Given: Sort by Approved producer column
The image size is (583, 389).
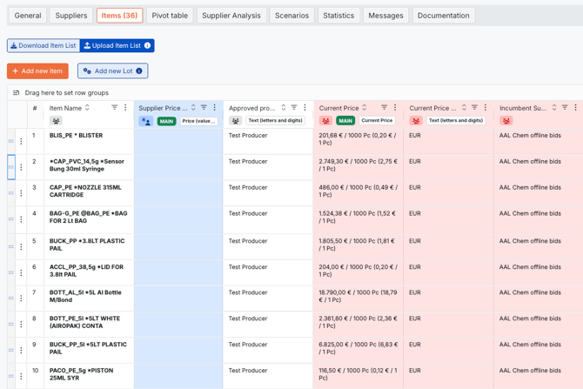Looking at the screenshot, I should [284, 108].
